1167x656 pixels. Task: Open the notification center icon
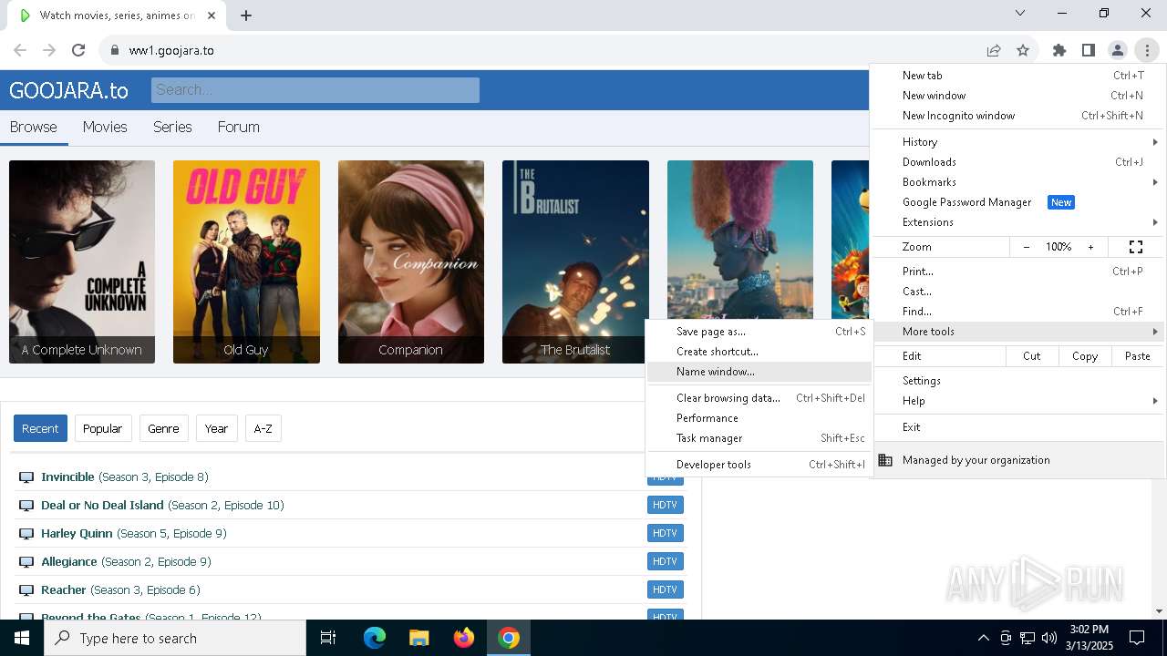(x=1137, y=638)
